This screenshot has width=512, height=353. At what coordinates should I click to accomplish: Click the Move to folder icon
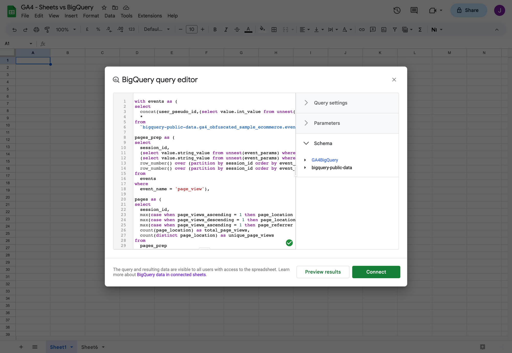point(115,8)
